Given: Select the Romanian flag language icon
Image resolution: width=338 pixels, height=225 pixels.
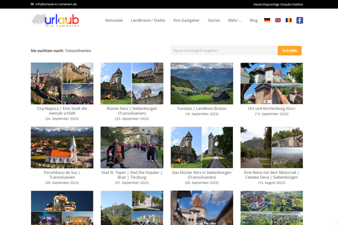Looking at the screenshot, I should (288, 20).
